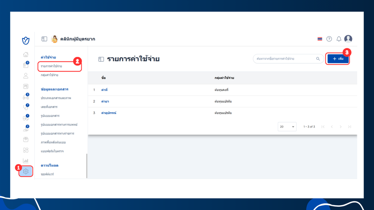374x210 pixels.
Task: Open the ค่าที่ expense link
Action: coord(104,90)
